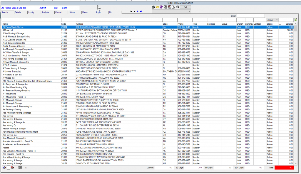Image resolution: width=301 pixels, height=174 pixels.
Task: Click the sum calculation icon at bottom
Action: [x=20, y=168]
